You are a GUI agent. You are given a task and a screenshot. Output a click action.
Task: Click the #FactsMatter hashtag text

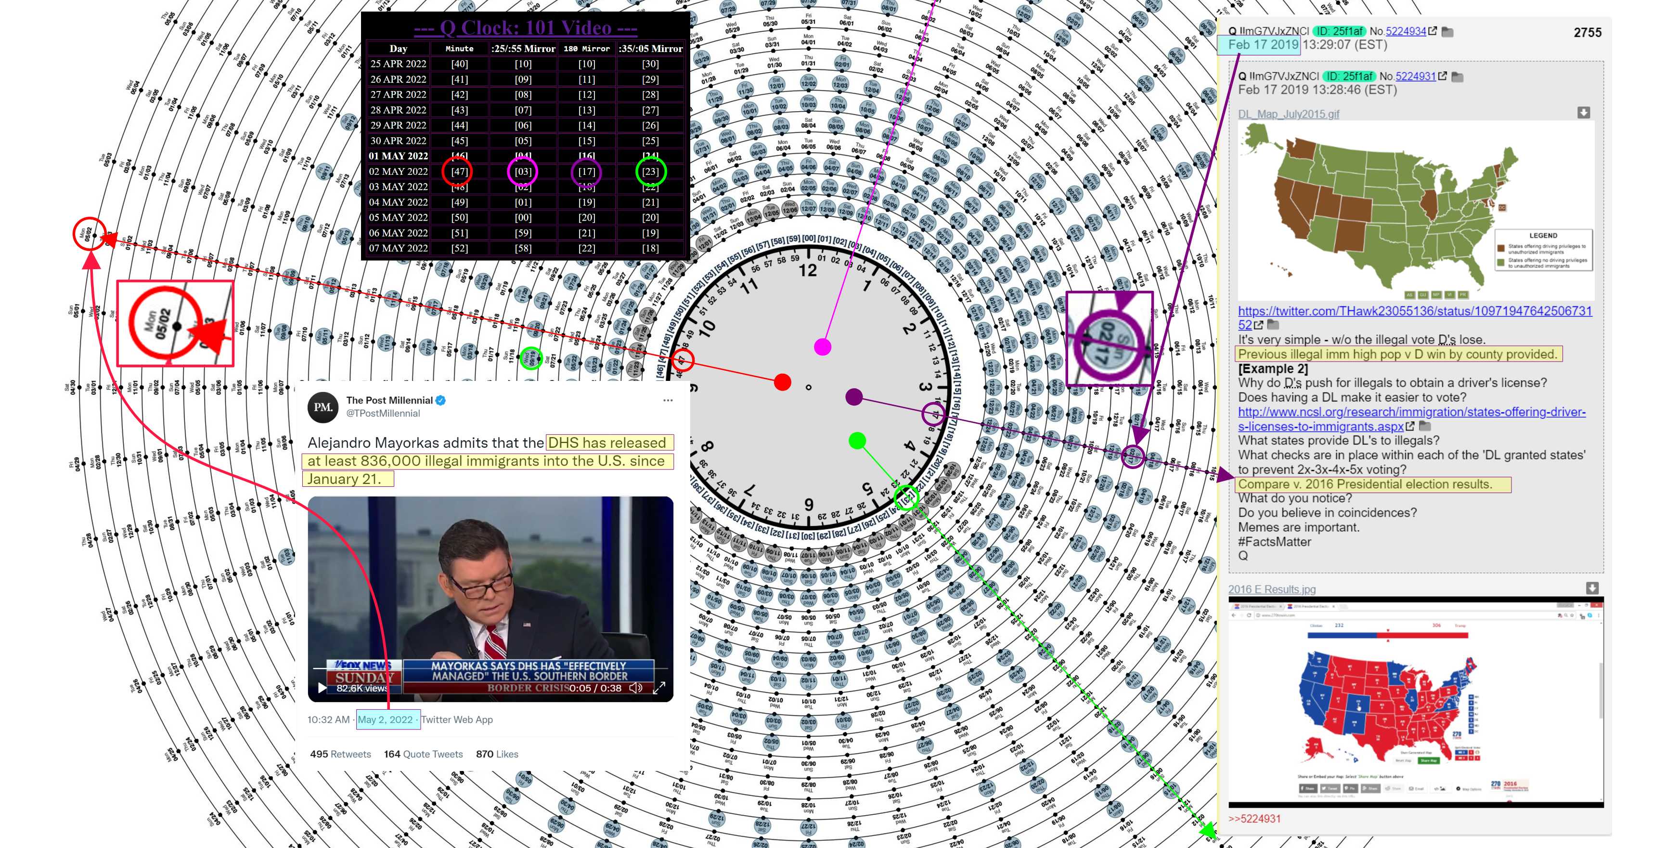pyautogui.click(x=1275, y=542)
